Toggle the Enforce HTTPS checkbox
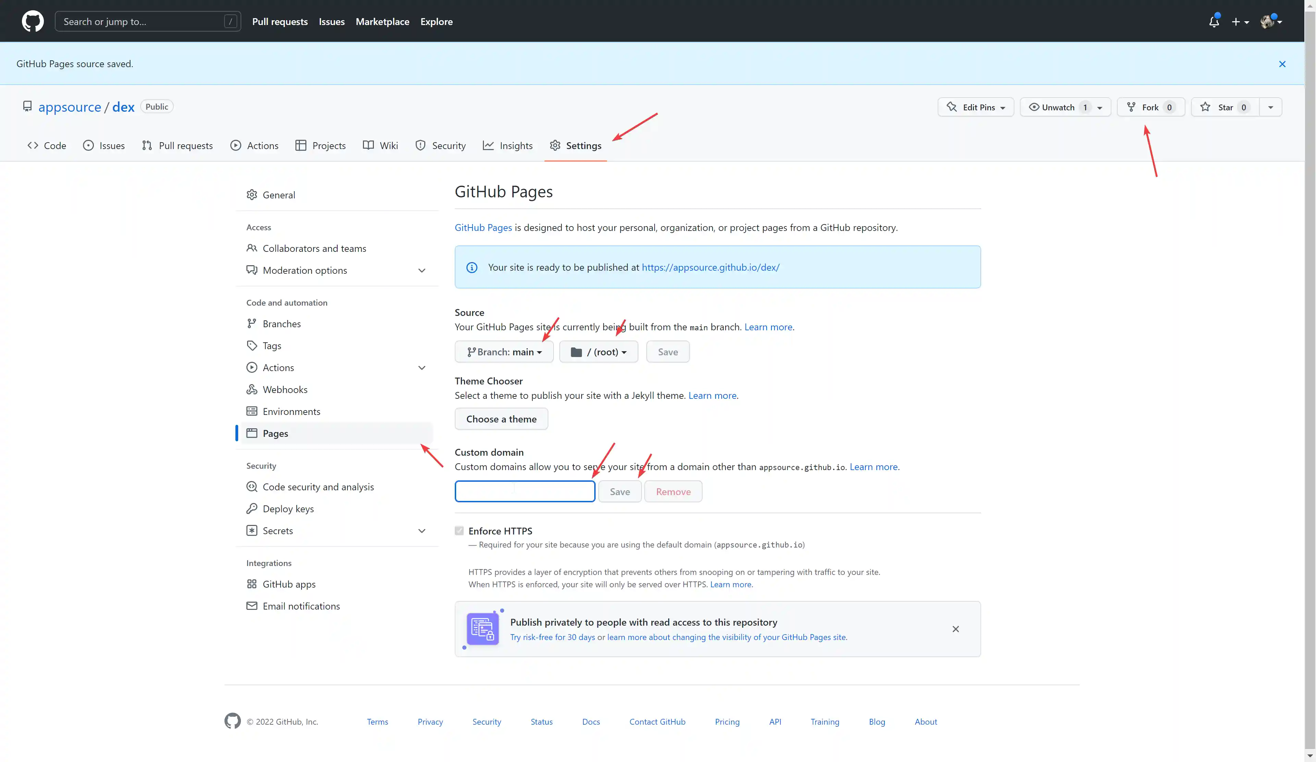The image size is (1316, 762). coord(459,531)
